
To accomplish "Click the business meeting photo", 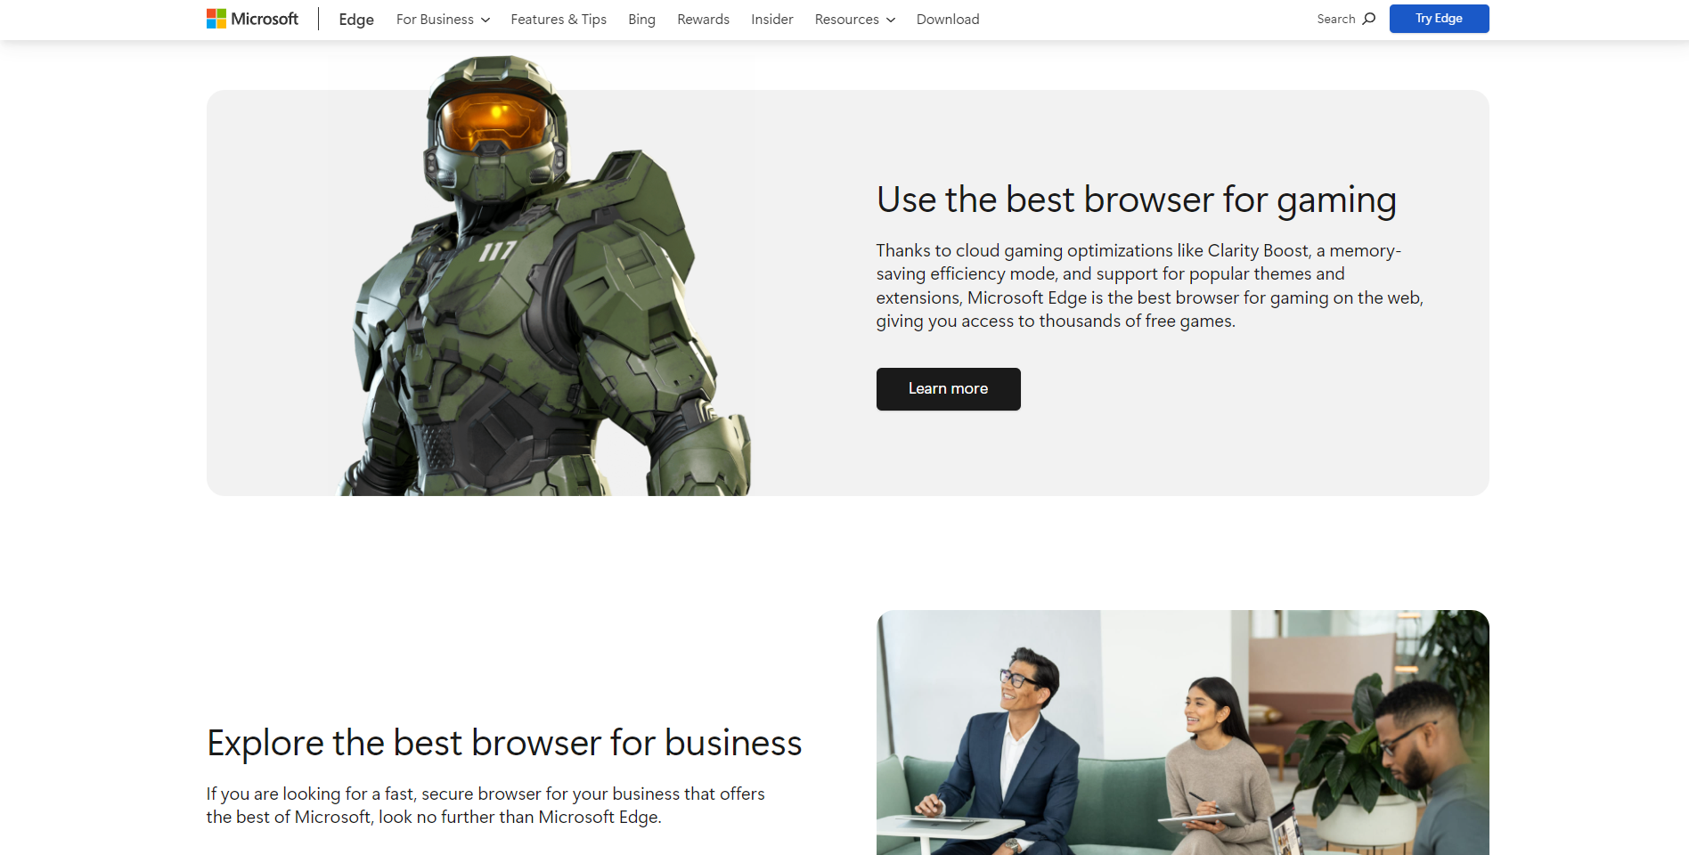I will [1182, 732].
